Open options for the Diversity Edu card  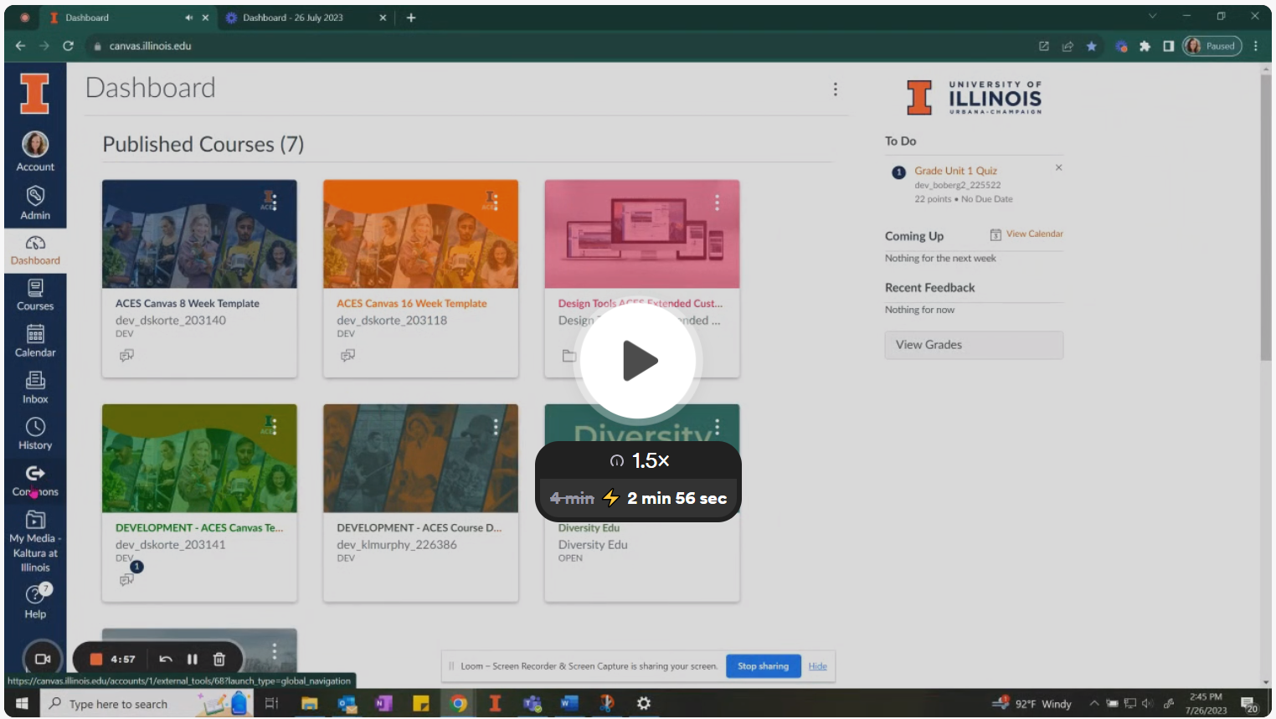[717, 427]
